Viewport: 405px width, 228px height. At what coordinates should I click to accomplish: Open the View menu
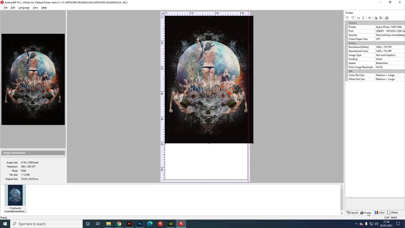click(x=35, y=8)
